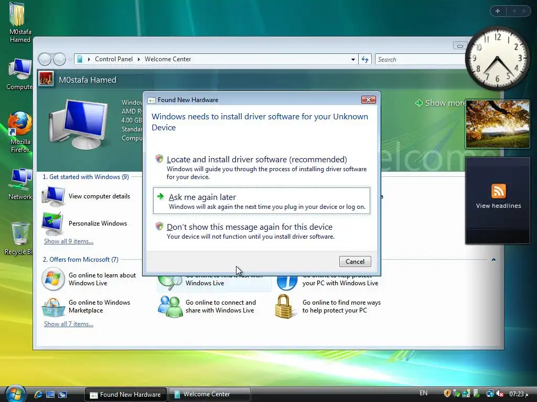The height and width of the screenshot is (402, 537).
Task: Cancel the Found New Hardware dialog
Action: (x=355, y=262)
